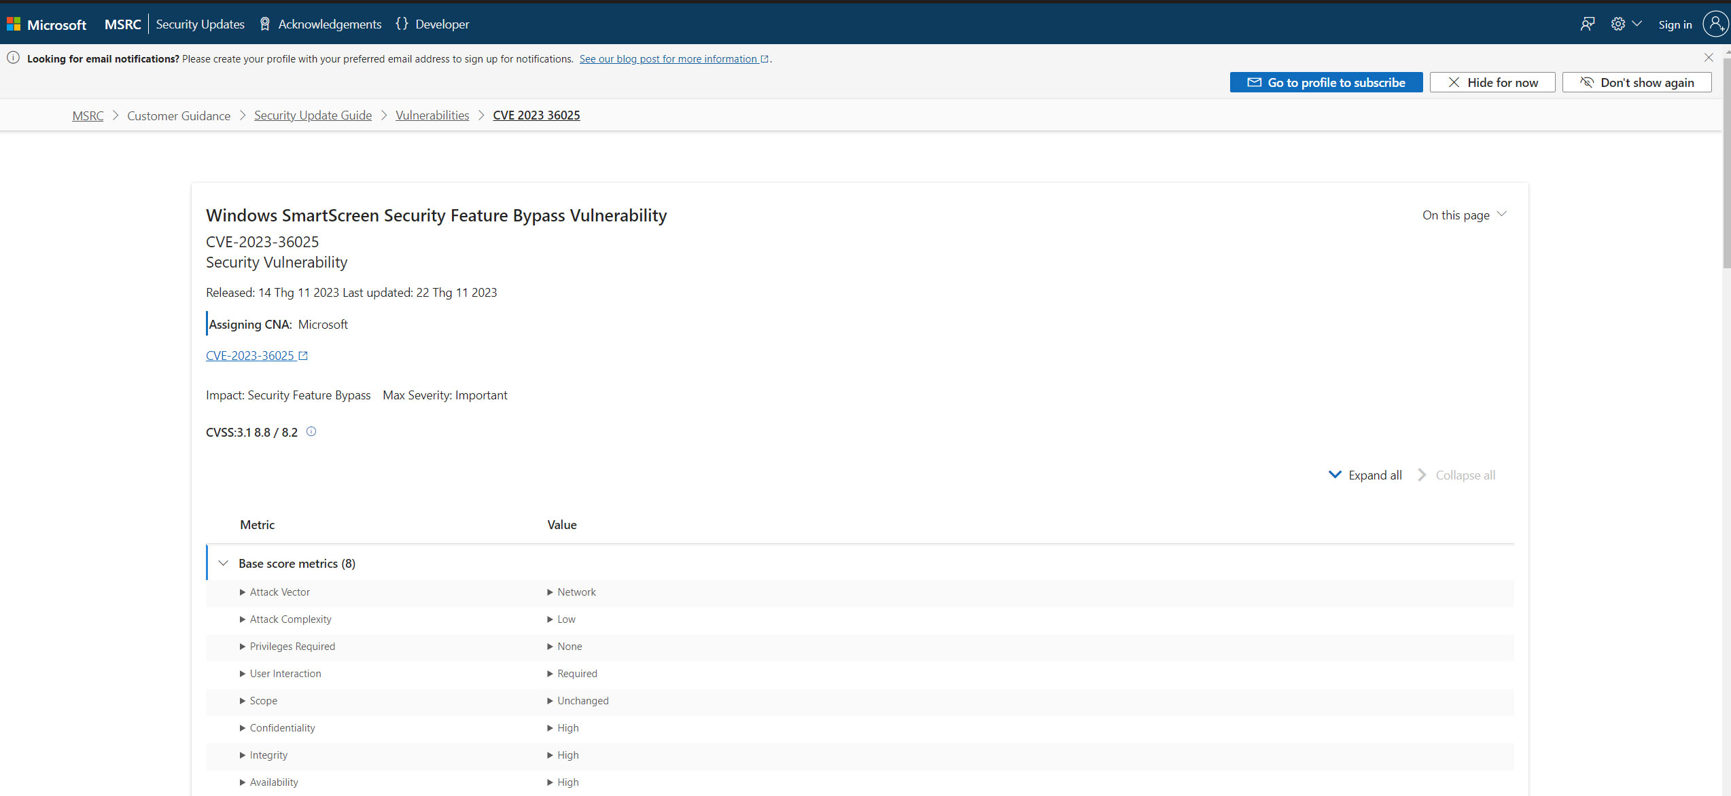Open the Acknowledgements menu item
This screenshot has height=796, width=1731.
(x=321, y=24)
